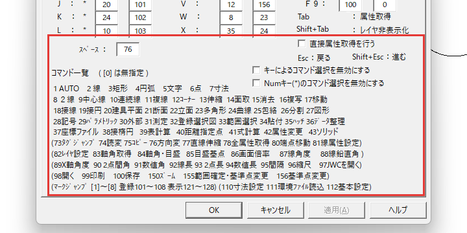The image size is (467, 233).
Task: Click V row field showing 156
Action: tap(264, 5)
